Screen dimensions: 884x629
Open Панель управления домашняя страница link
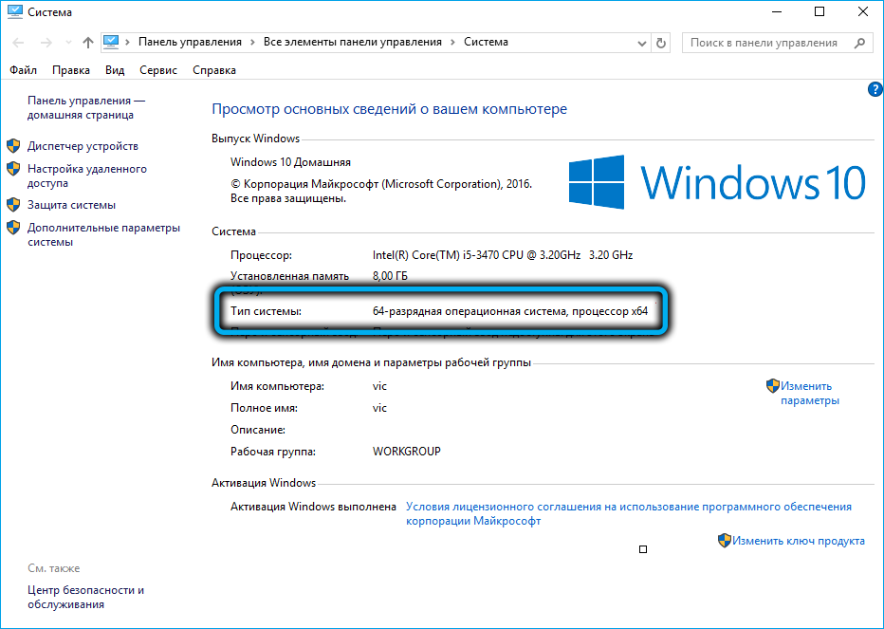click(x=86, y=108)
